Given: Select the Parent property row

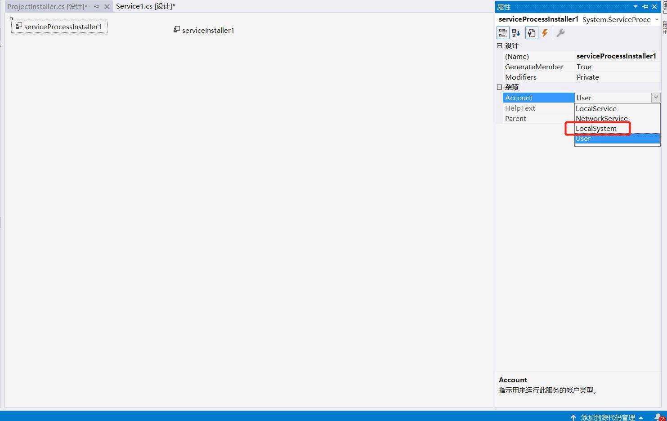Looking at the screenshot, I should tap(538, 118).
